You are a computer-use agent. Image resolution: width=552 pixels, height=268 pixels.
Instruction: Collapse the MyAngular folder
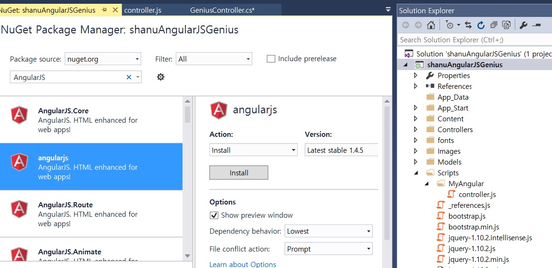tap(426, 183)
